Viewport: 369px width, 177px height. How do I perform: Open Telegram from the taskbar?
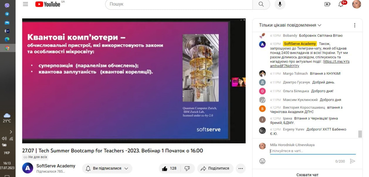7,14
